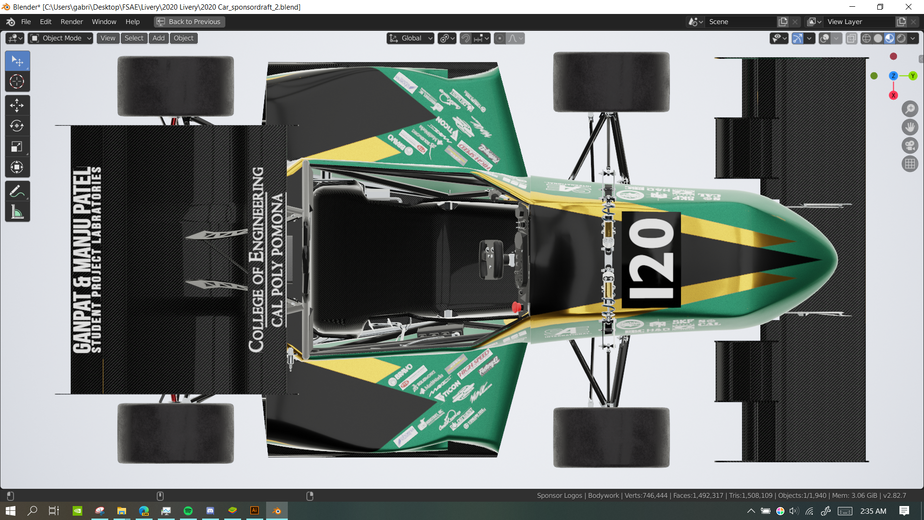Choose the Rotate tool
The width and height of the screenshot is (924, 520).
[x=17, y=126]
